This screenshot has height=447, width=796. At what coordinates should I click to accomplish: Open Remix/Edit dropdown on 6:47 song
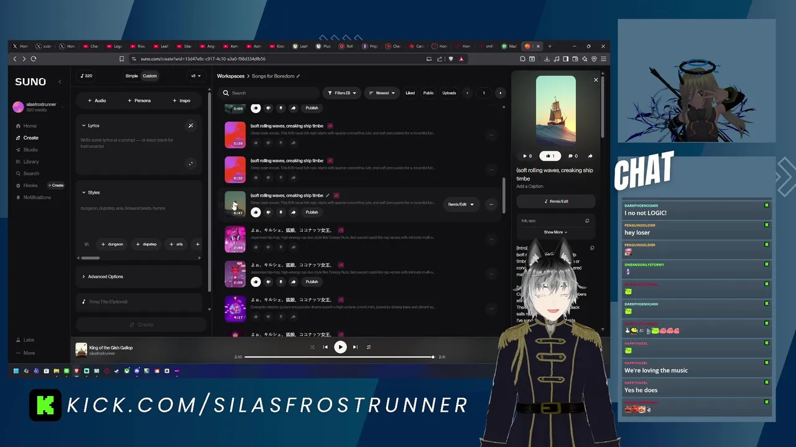461,204
